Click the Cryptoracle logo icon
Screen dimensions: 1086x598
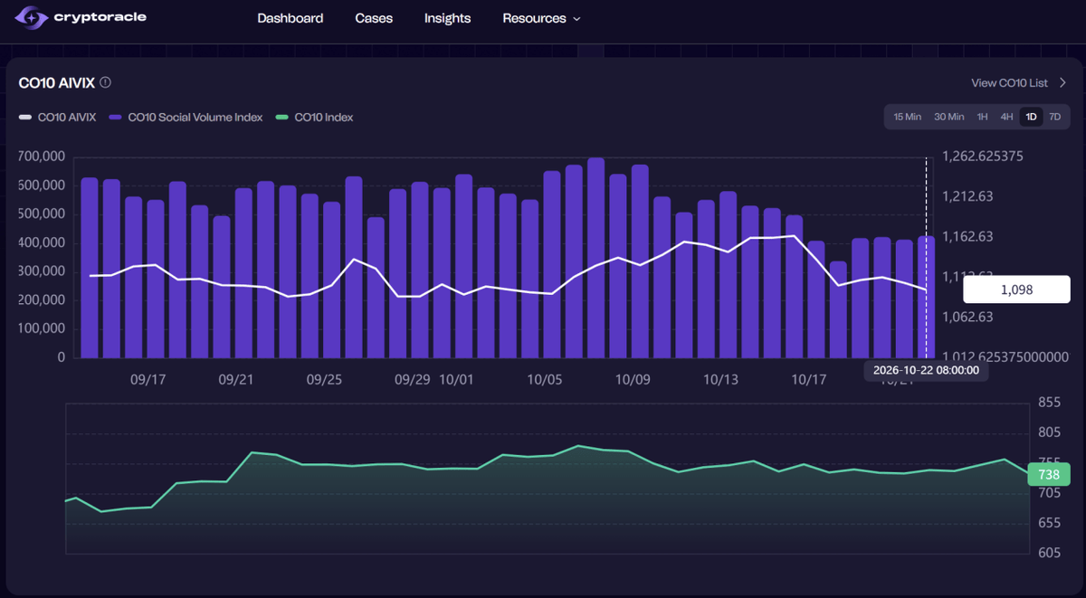pyautogui.click(x=31, y=18)
